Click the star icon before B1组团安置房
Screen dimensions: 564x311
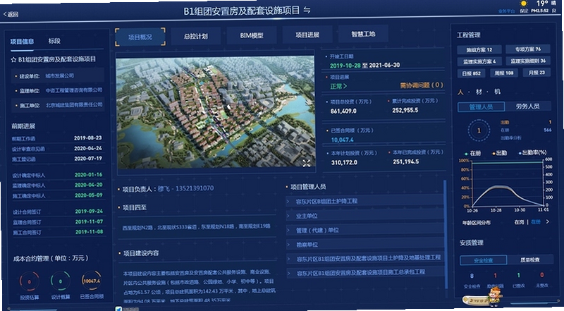tap(13, 59)
